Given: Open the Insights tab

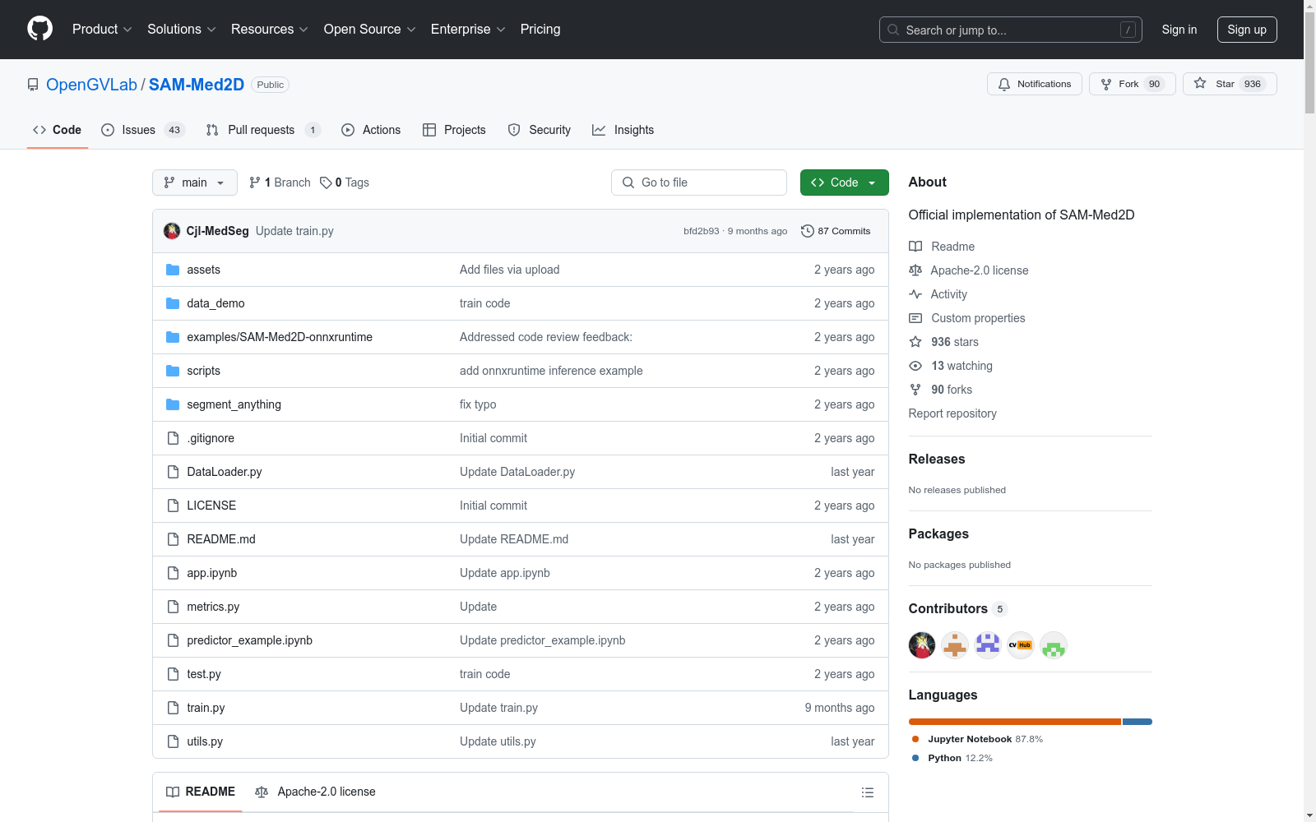Looking at the screenshot, I should 623,130.
